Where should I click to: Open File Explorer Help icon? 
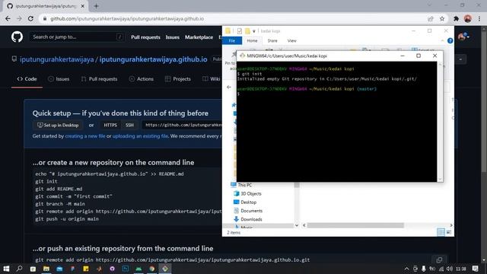pyautogui.click(x=450, y=40)
